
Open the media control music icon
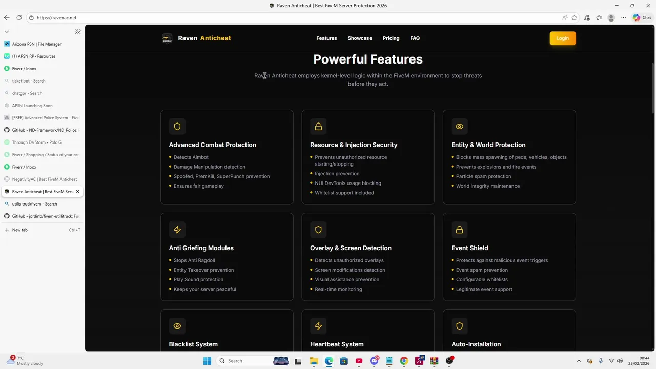[x=587, y=17]
